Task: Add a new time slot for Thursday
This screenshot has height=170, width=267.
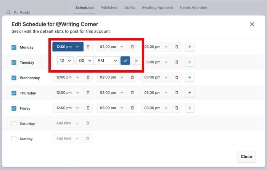Action: 190,92
